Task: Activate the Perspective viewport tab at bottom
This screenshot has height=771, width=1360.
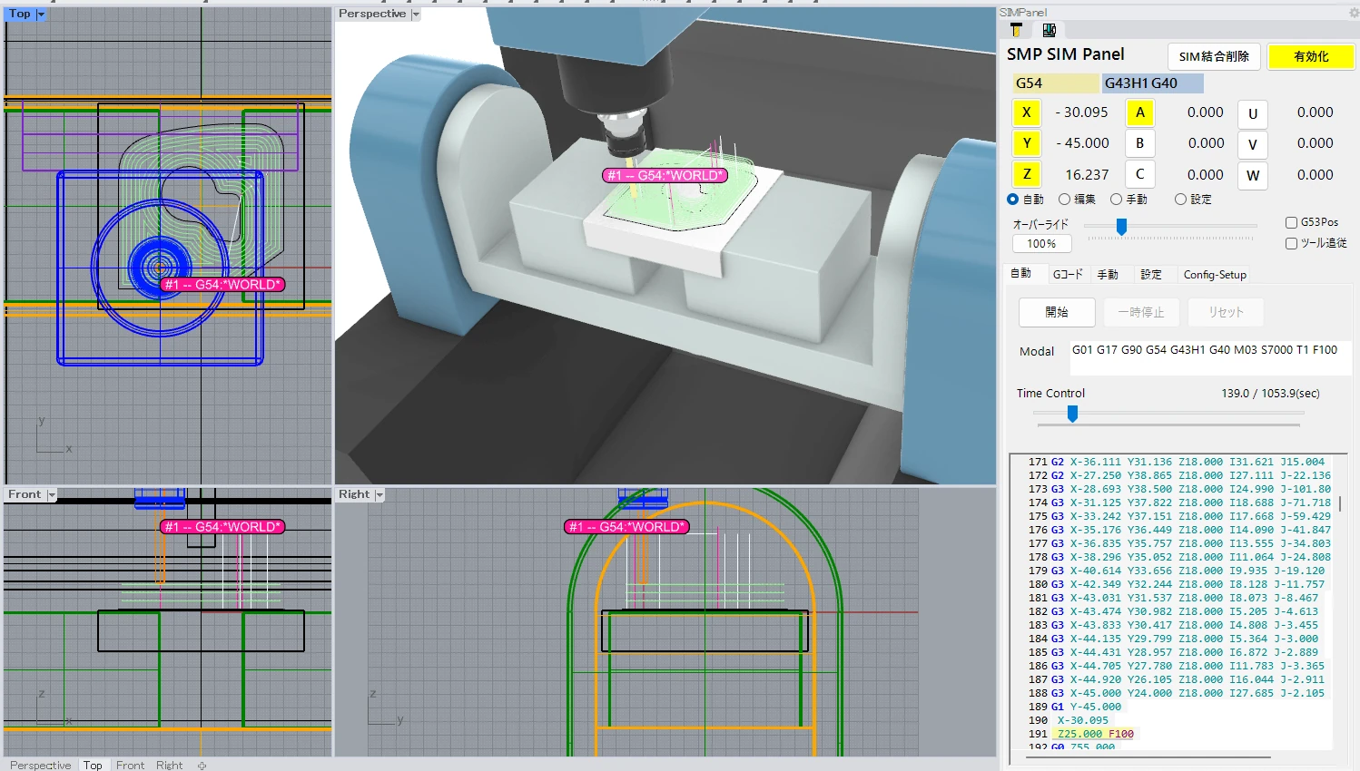Action: (x=41, y=766)
